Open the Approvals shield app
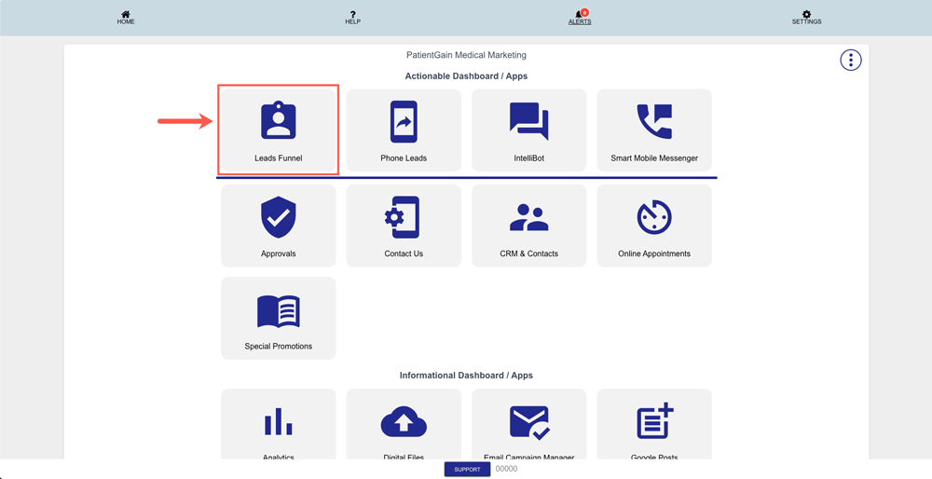The height and width of the screenshot is (479, 932). [x=278, y=226]
